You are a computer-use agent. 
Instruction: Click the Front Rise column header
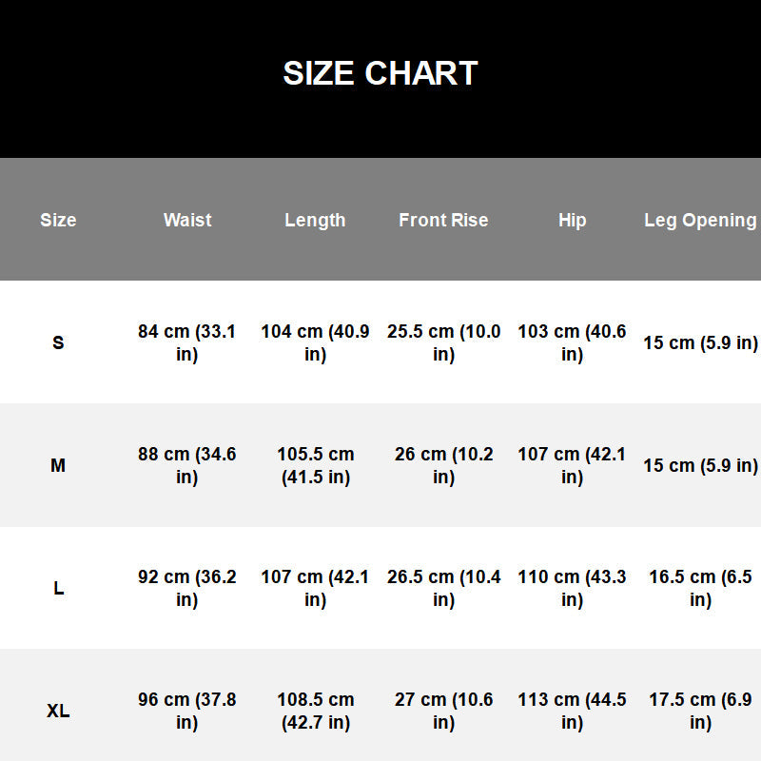click(x=443, y=220)
